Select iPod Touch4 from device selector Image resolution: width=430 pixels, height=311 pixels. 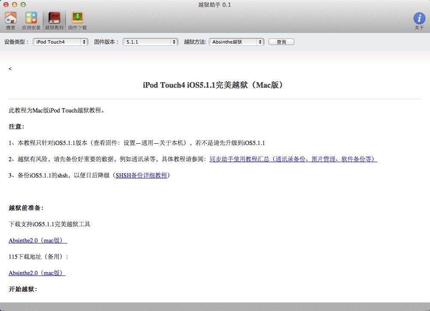click(60, 42)
